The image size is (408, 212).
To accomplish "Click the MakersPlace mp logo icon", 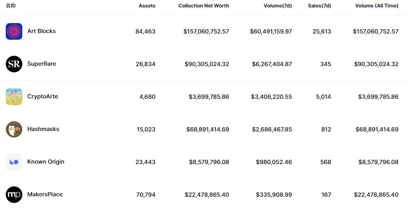I will click(14, 195).
